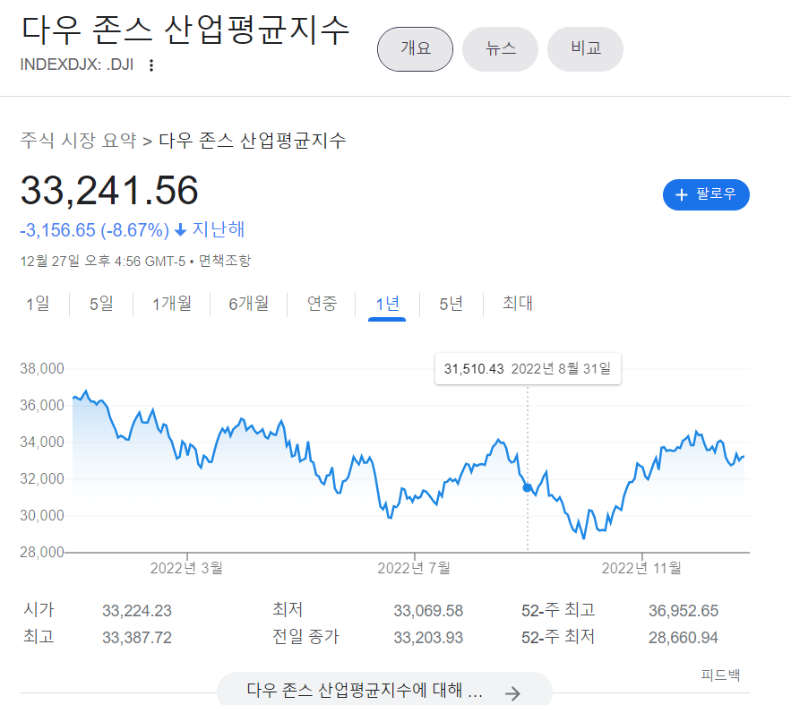The width and height of the screenshot is (791, 705).
Task: Open 다우 존스 산업평균지수에 대해 more-info button
Action: [384, 690]
